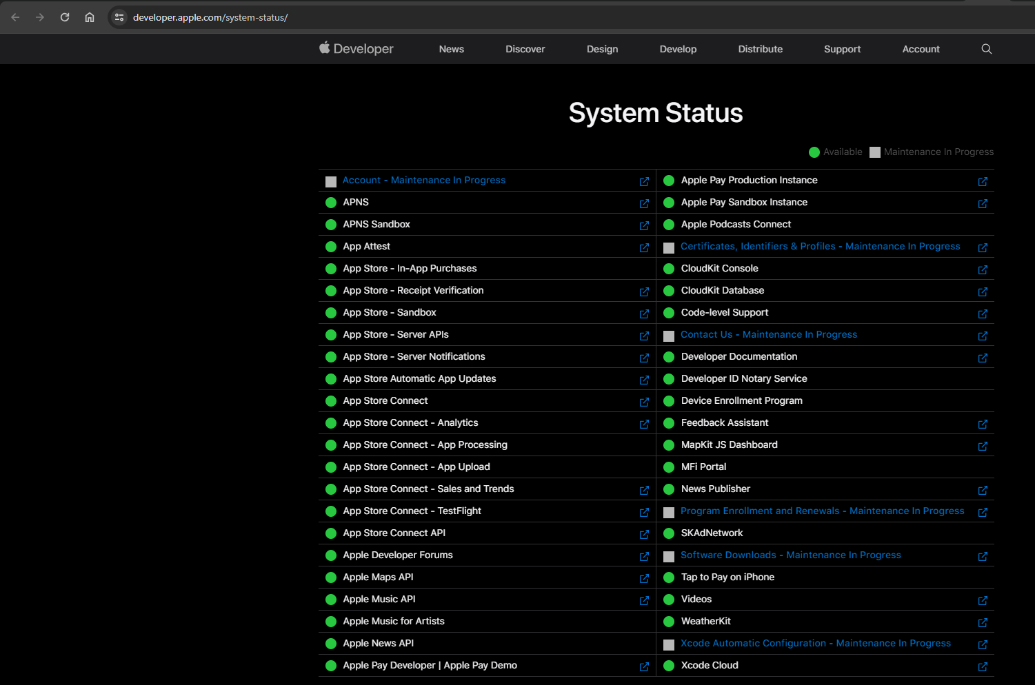Click Program Enrollment and Renewals maintenance link
The height and width of the screenshot is (685, 1035).
823,511
